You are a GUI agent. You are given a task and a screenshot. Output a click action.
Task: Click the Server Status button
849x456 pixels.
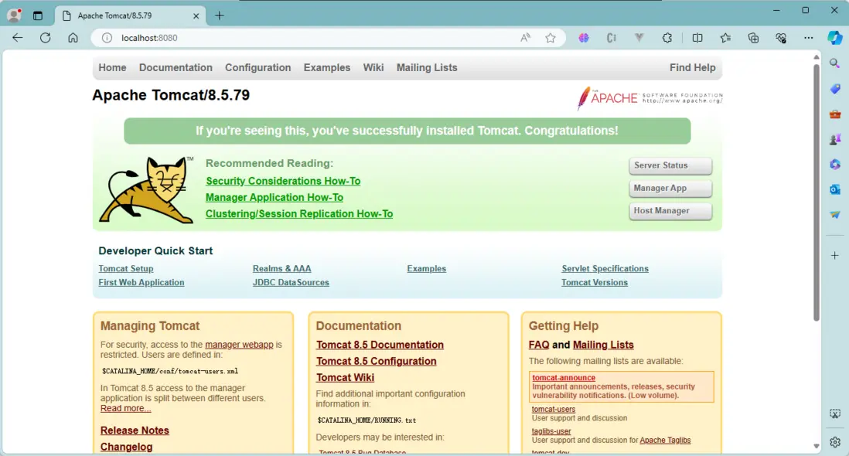(x=670, y=165)
